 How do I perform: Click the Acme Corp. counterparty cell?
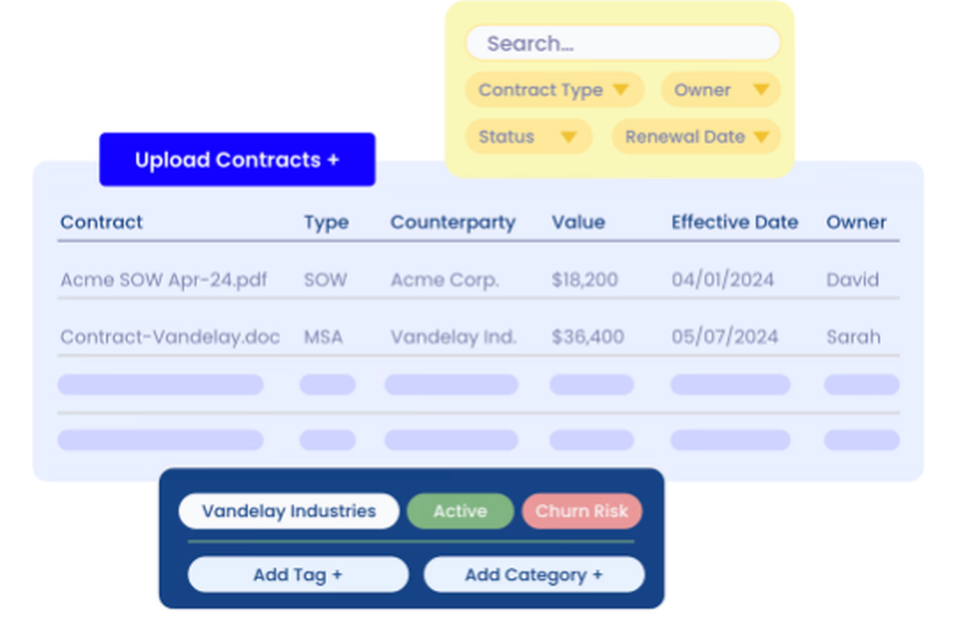pyautogui.click(x=445, y=280)
